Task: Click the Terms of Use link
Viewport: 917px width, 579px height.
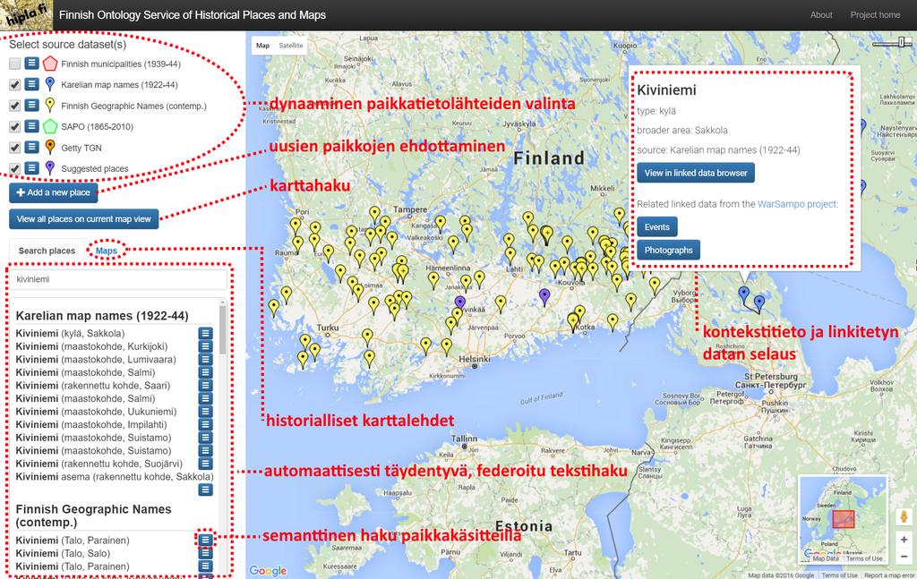Action: point(840,575)
